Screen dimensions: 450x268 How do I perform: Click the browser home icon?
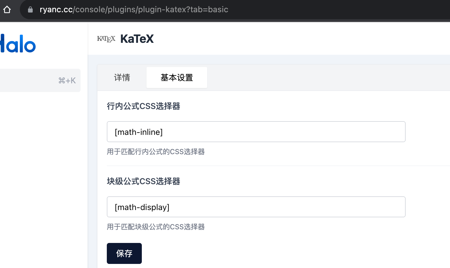tap(7, 9)
